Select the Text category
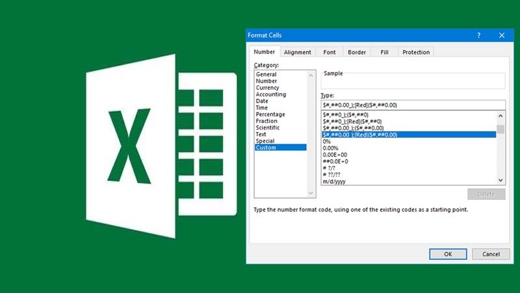Viewport: 520px width, 293px height. (x=281, y=134)
